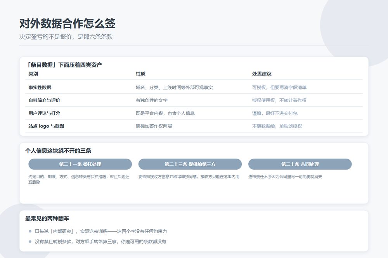Click advice 可授权,但要写清字段清单
Image resolution: width=388 pixels, height=258 pixels.
[279, 87]
